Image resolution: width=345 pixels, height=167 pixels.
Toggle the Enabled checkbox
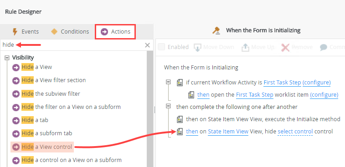161,47
